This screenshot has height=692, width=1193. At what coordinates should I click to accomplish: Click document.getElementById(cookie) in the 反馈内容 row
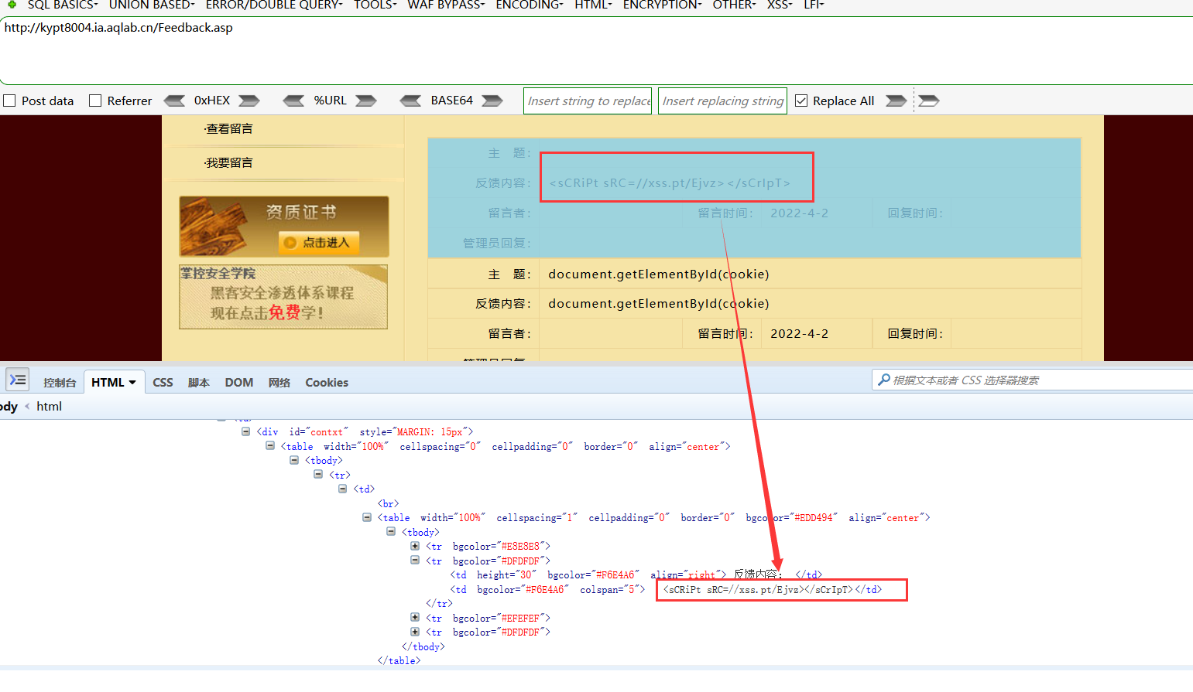659,304
